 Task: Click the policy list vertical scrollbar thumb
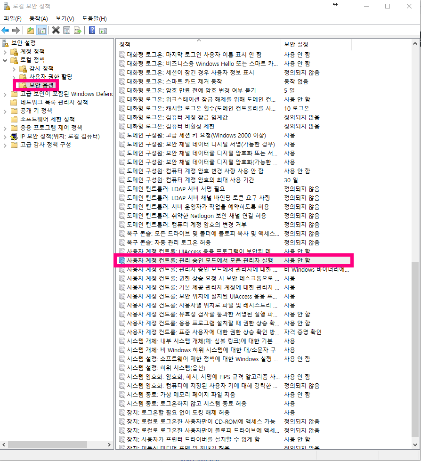pos(415,349)
